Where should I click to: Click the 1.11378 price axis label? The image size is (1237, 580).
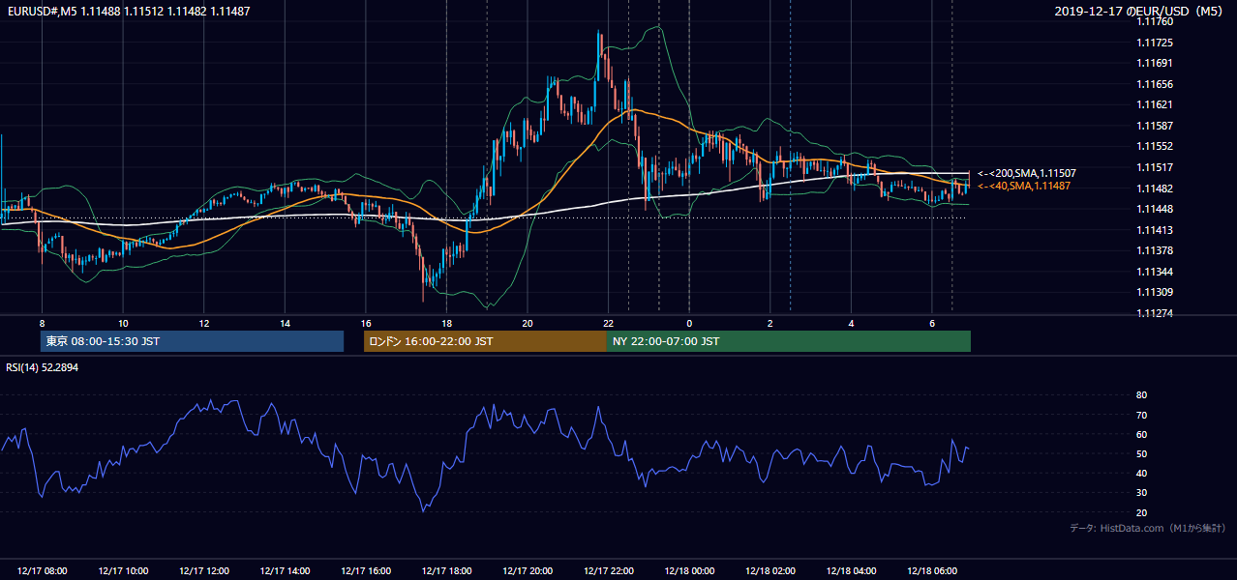pyautogui.click(x=1154, y=250)
